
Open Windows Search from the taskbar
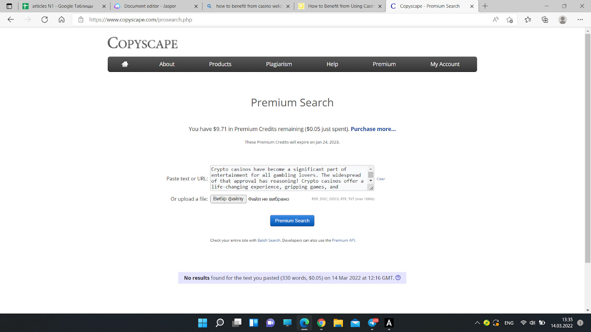pyautogui.click(x=220, y=323)
